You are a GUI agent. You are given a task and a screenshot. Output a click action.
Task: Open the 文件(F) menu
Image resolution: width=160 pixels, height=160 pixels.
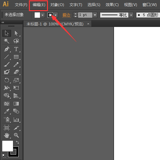coord(21,5)
